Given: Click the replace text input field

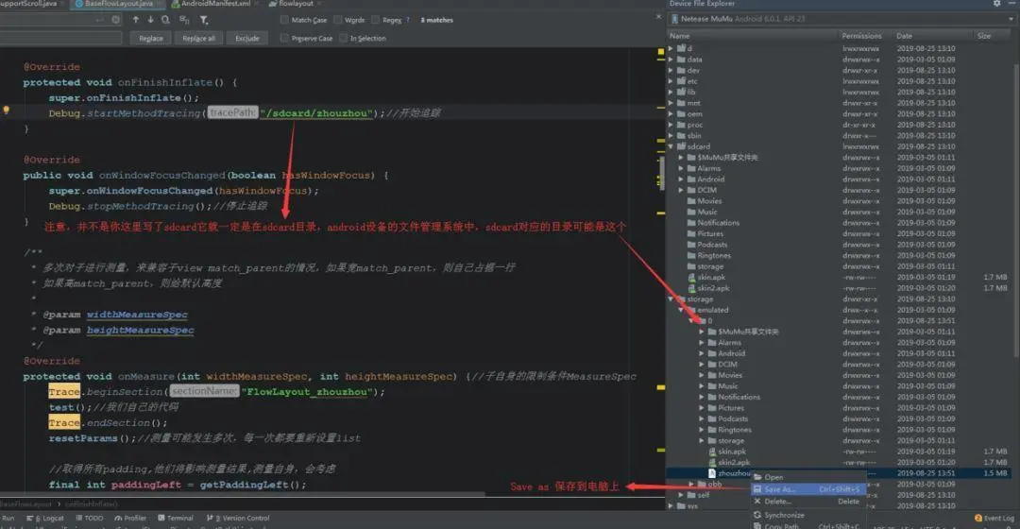Looking at the screenshot, I should [60, 39].
